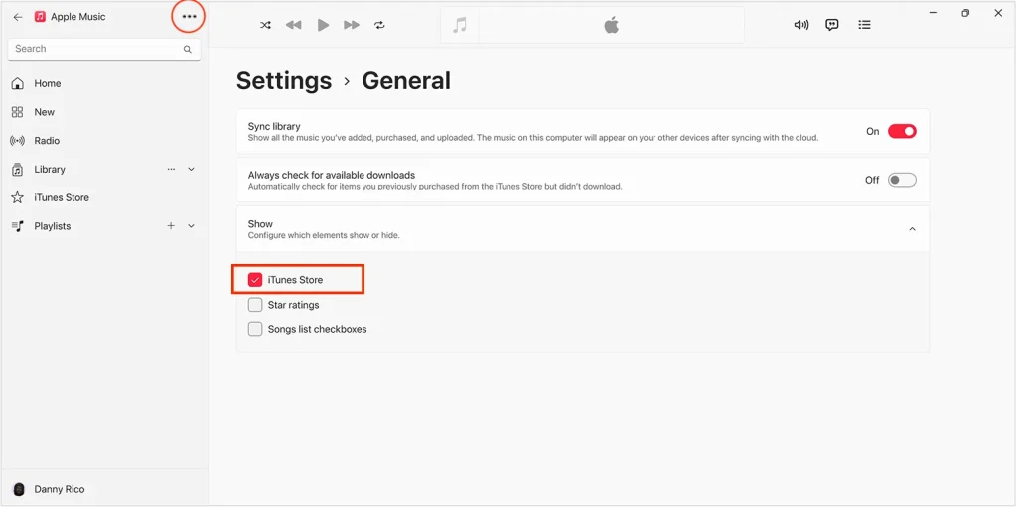Click the Library music icon
Screen dimensions: 1017x507
(18, 170)
